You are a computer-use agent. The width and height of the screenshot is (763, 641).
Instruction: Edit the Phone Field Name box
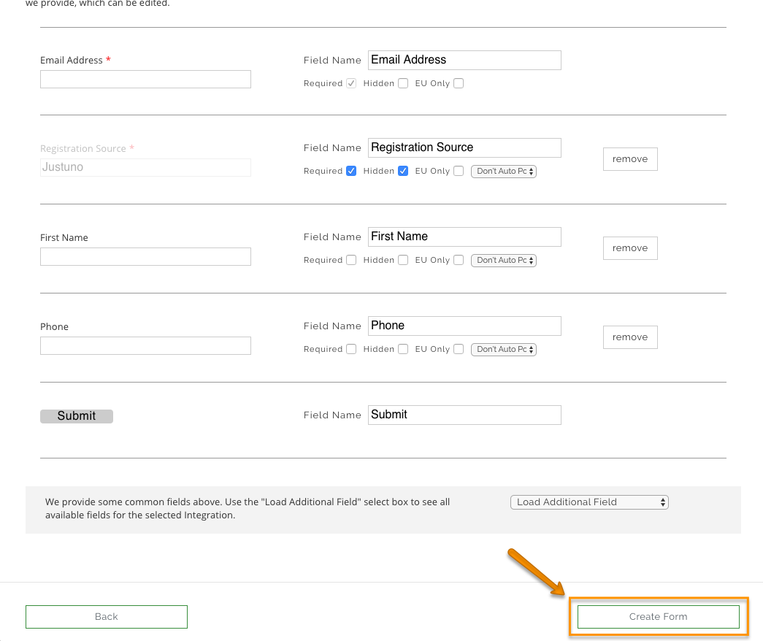click(464, 326)
